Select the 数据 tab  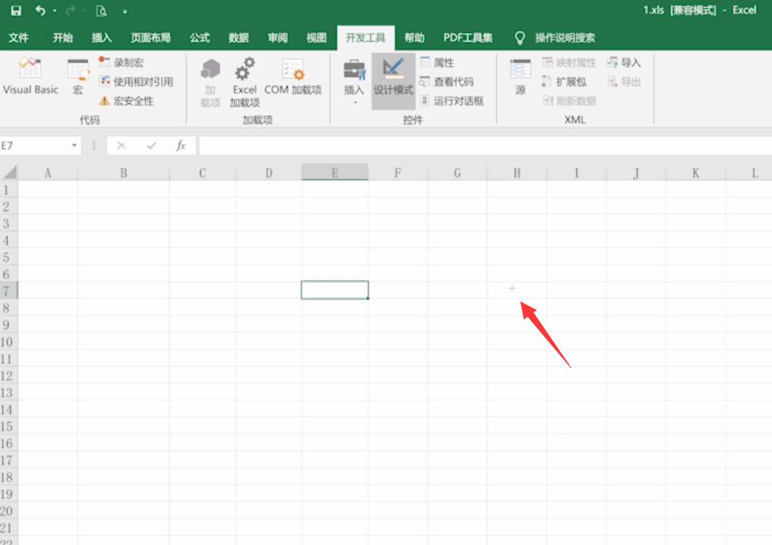pyautogui.click(x=239, y=37)
